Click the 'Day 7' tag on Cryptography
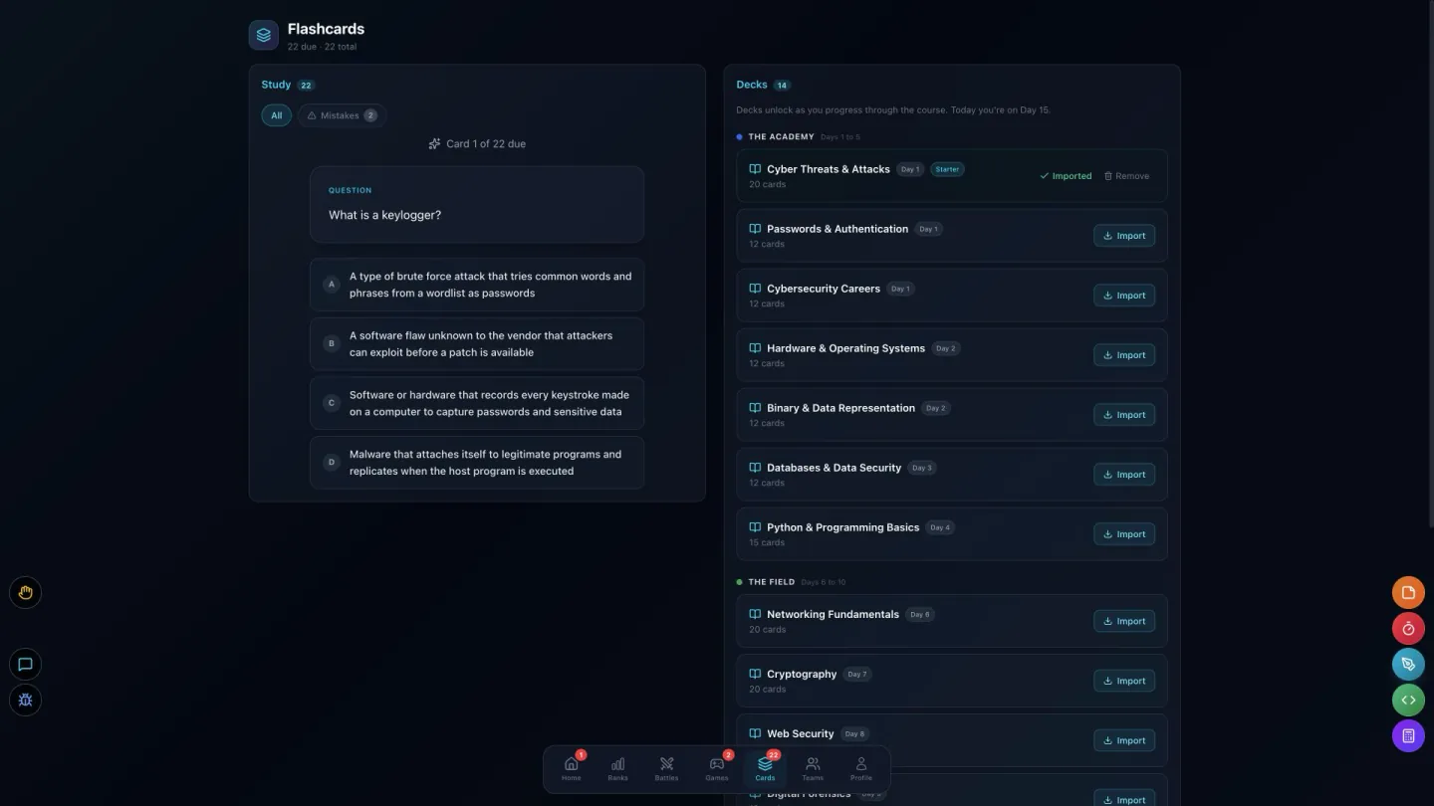 [x=856, y=674]
